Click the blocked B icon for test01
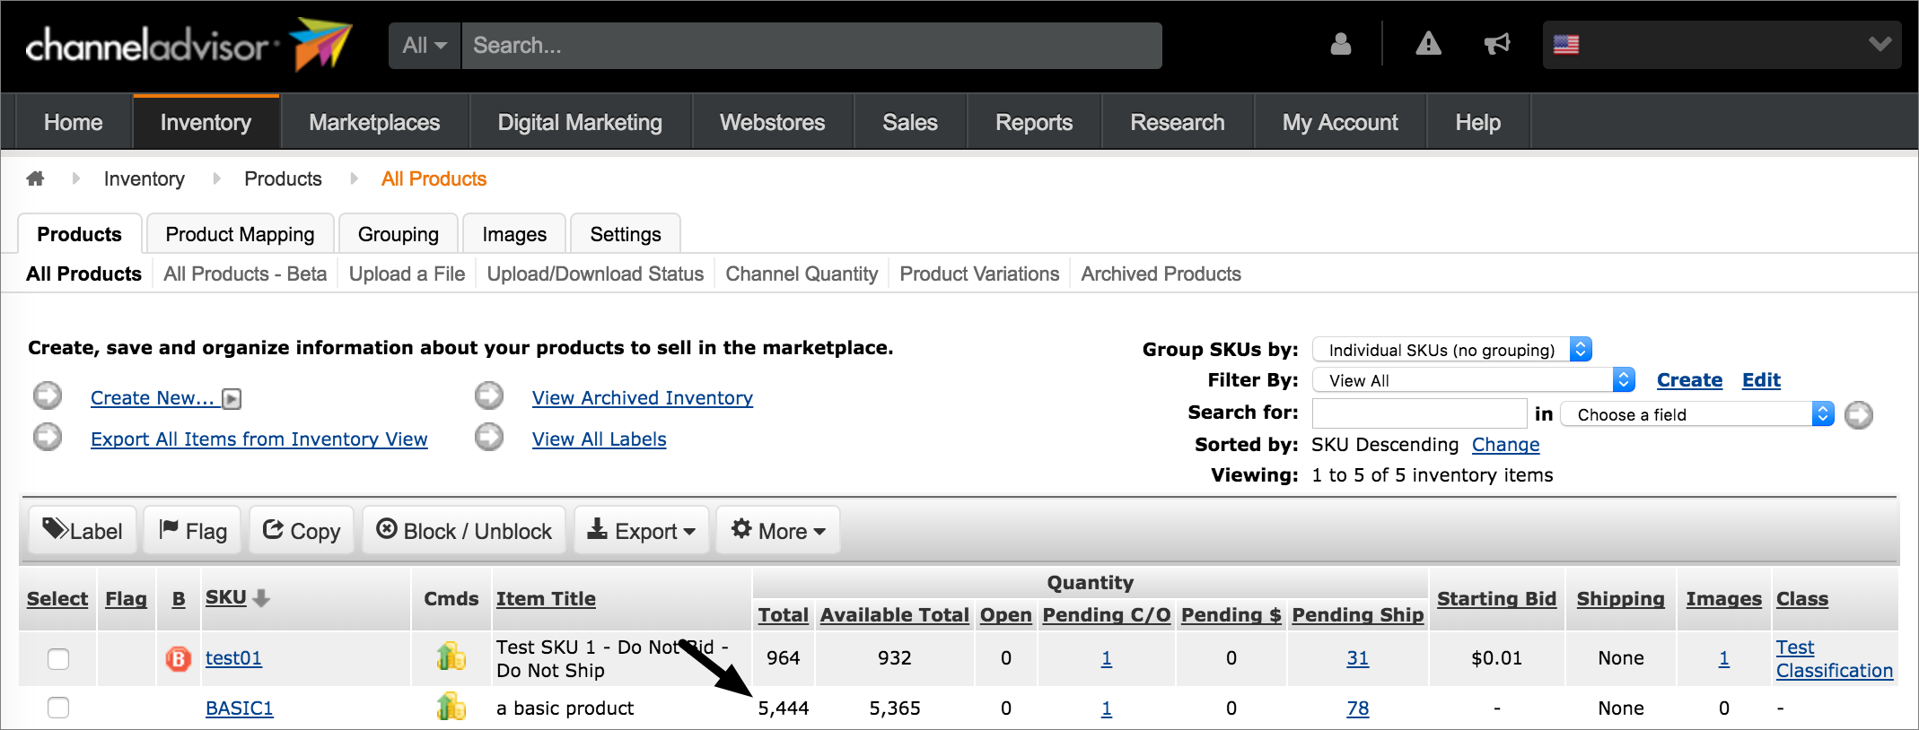The height and width of the screenshot is (730, 1919). [x=179, y=659]
